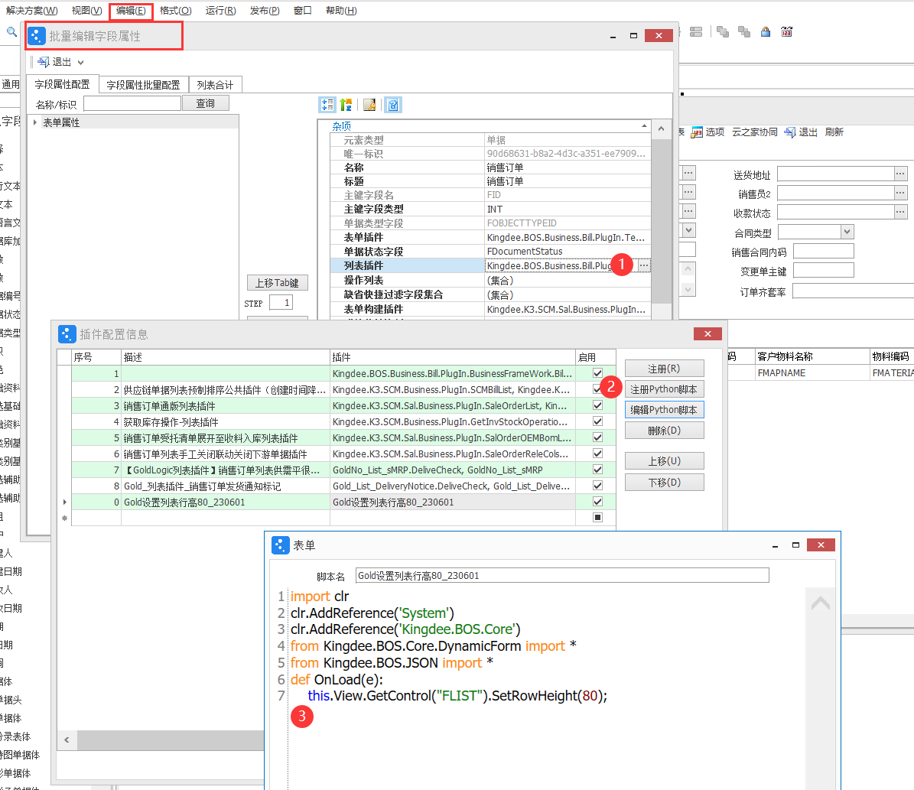Open the 视图(V) menu

click(87, 11)
